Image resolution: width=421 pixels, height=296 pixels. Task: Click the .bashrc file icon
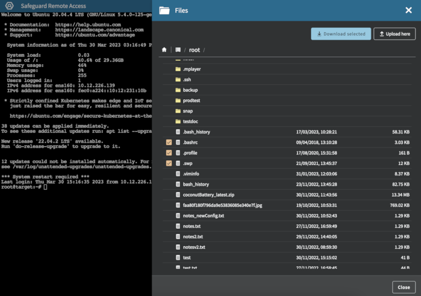(x=178, y=142)
